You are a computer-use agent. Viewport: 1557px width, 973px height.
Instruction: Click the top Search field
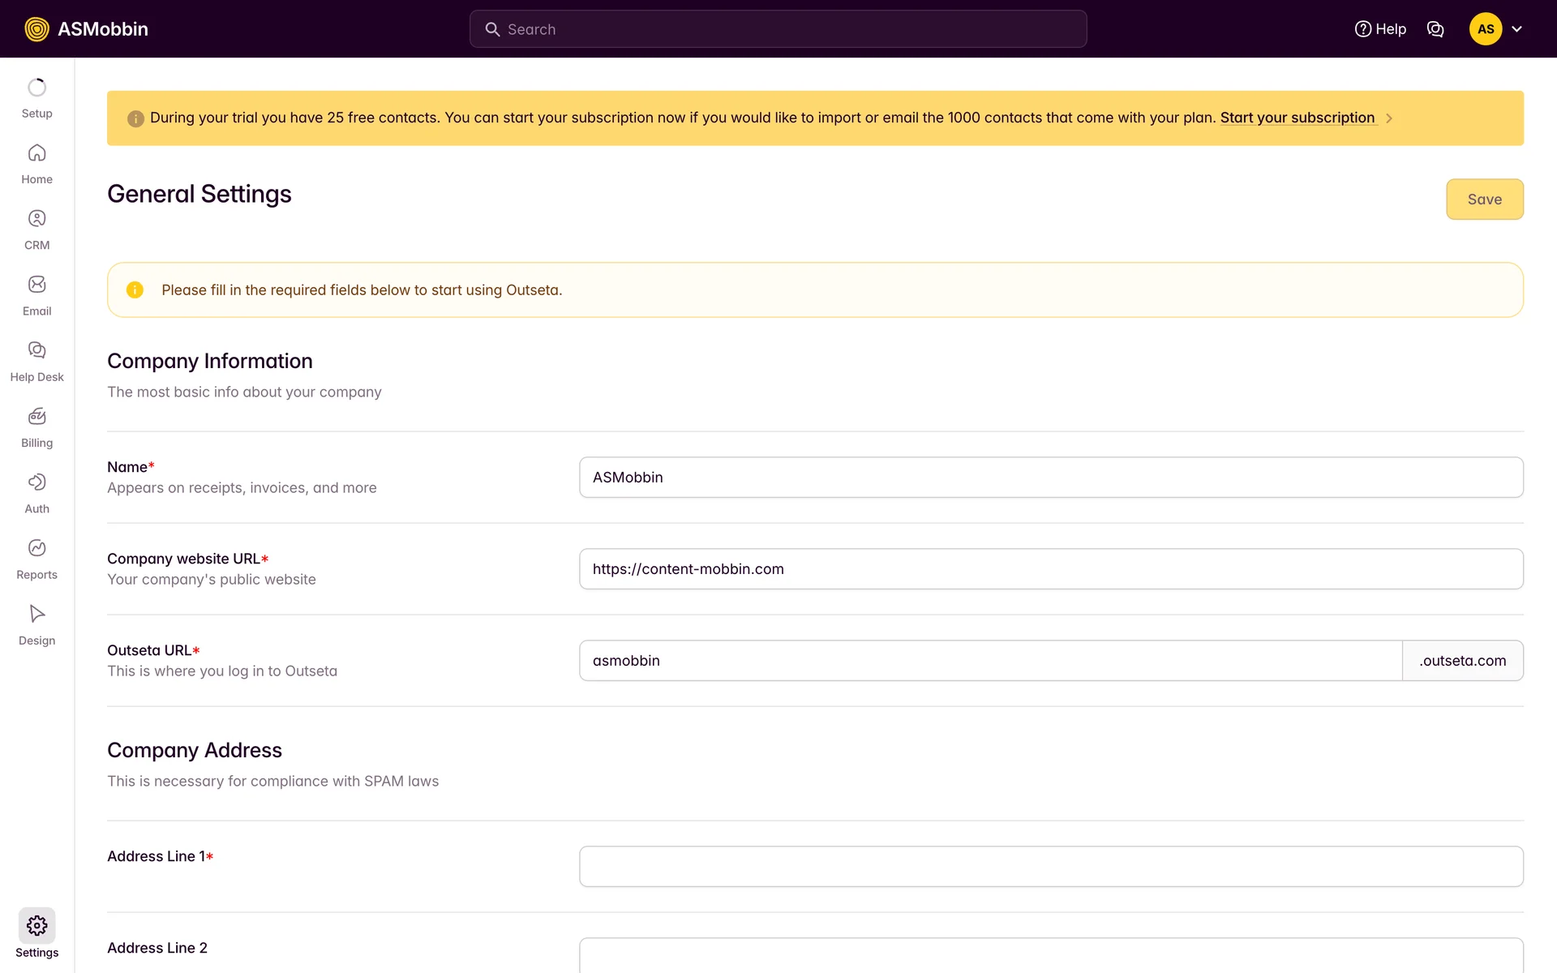coord(778,29)
